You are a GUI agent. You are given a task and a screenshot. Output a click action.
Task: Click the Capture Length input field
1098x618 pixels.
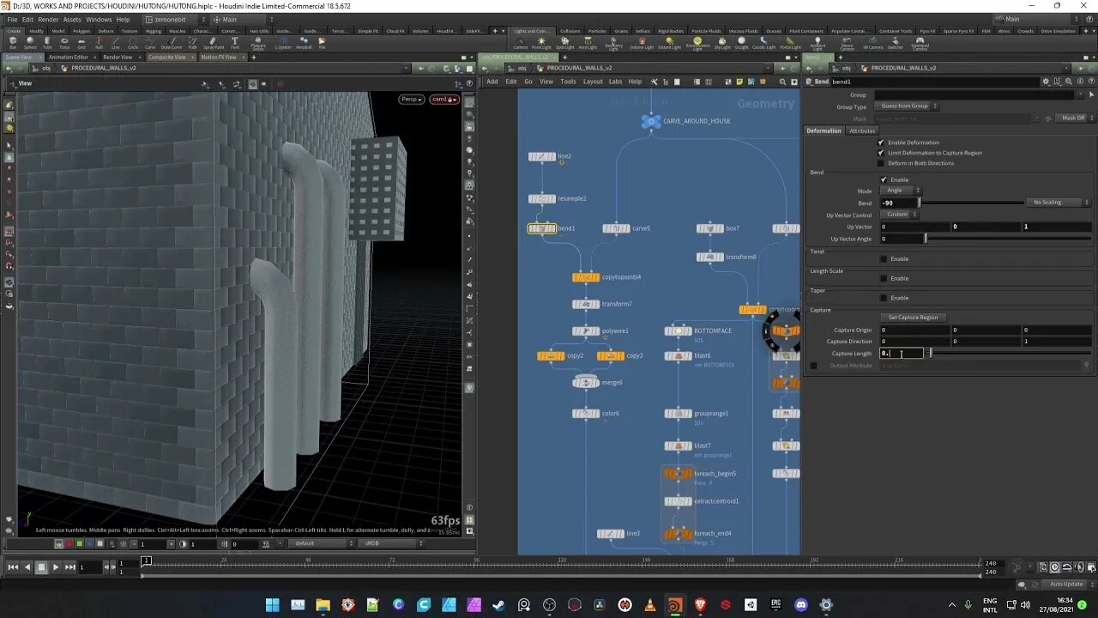[902, 354]
